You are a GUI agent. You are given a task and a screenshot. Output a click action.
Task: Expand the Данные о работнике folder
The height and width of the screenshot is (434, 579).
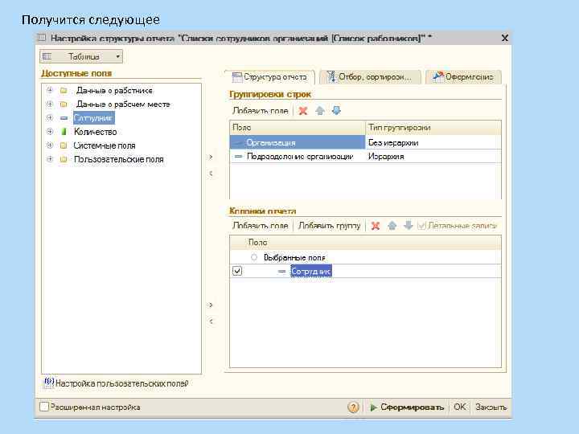(50, 90)
